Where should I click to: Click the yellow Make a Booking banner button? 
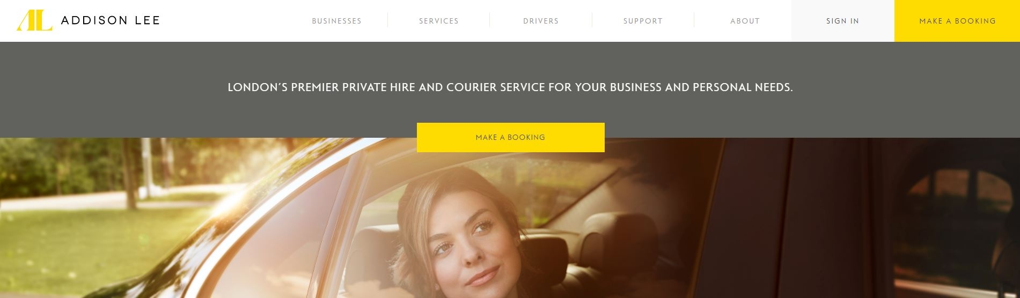510,137
